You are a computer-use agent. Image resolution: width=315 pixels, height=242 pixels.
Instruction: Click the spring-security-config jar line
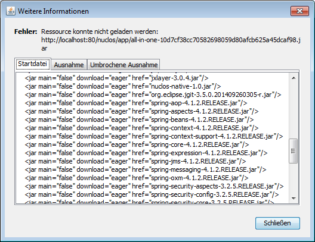152,194
